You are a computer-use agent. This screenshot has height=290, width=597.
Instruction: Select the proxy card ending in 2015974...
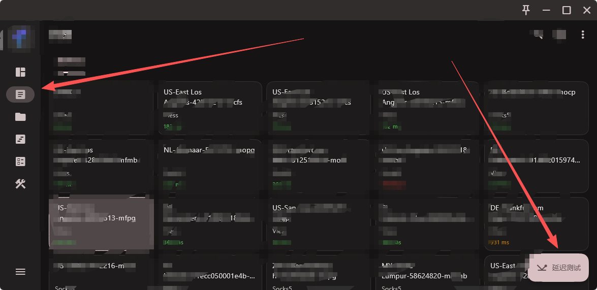[x=537, y=166]
